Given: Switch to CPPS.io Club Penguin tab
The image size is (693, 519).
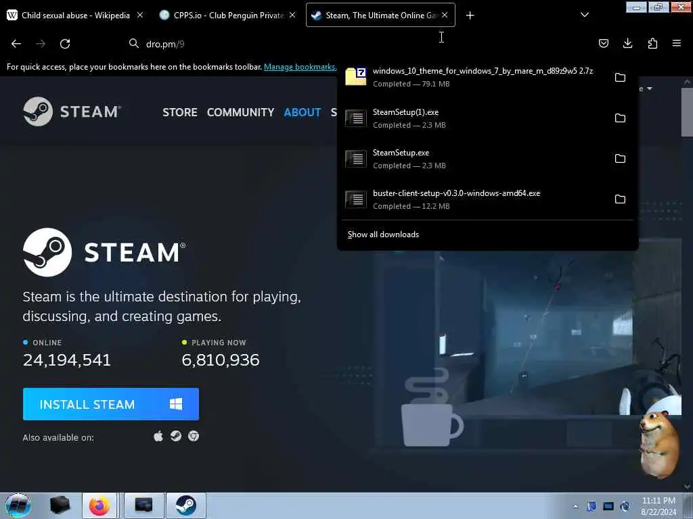Looking at the screenshot, I should tap(227, 15).
